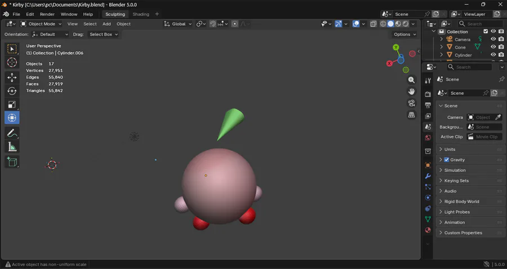Expand the Camera item in outliner
The image size is (507, 269).
pos(441,39)
